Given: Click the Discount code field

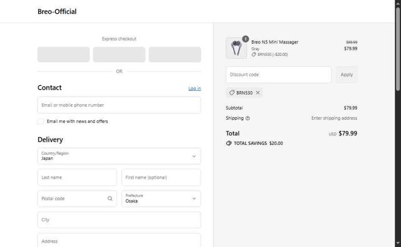Looking at the screenshot, I should pyautogui.click(x=278, y=75).
